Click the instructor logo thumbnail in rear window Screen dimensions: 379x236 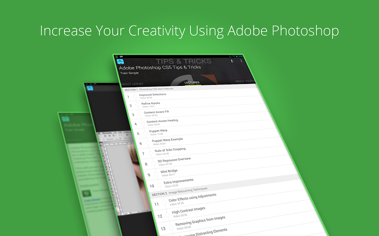pos(86,193)
